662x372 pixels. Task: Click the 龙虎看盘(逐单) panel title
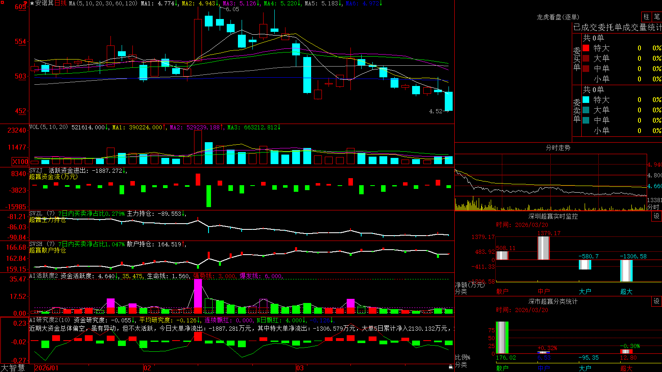(558, 17)
